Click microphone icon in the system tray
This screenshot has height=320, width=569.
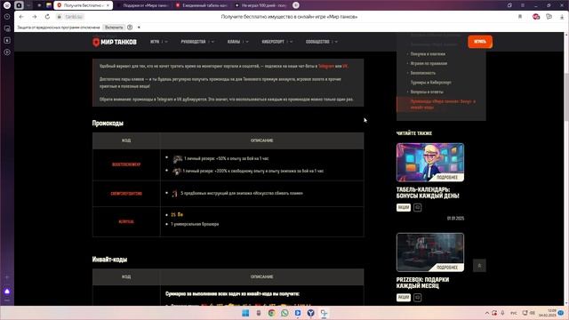pyautogui.click(x=502, y=313)
